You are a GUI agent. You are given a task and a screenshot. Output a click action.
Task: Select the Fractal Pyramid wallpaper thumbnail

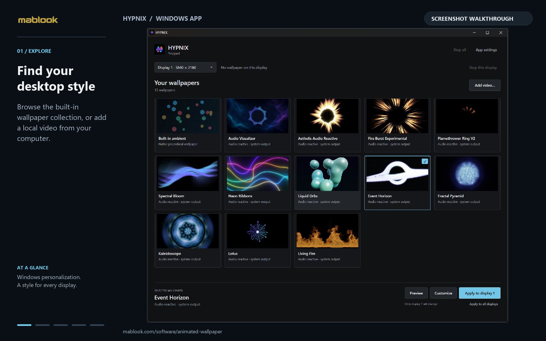(467, 174)
